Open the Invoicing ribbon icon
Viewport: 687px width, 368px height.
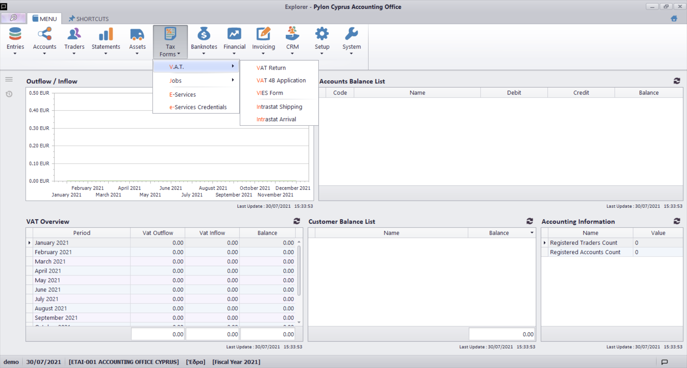263,34
